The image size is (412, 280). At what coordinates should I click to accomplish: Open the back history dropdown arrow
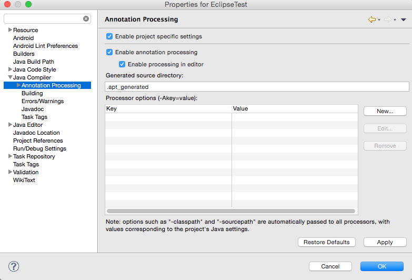(x=379, y=20)
